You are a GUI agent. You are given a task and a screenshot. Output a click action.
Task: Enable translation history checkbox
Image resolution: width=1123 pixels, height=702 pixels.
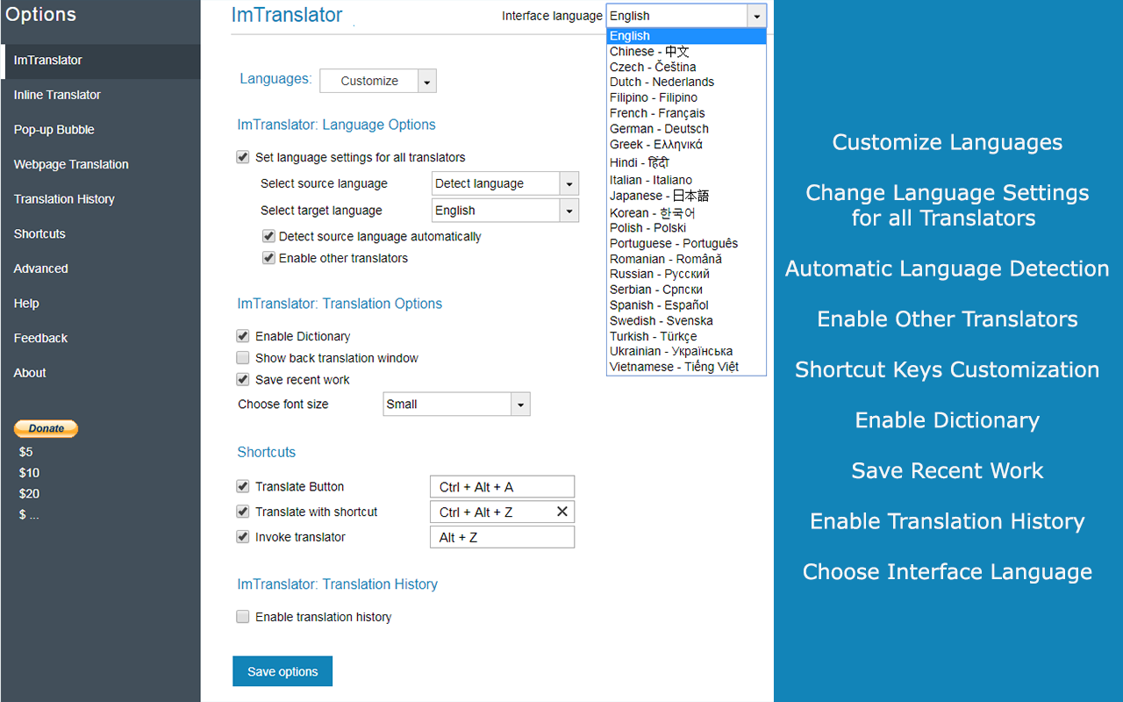coord(243,617)
